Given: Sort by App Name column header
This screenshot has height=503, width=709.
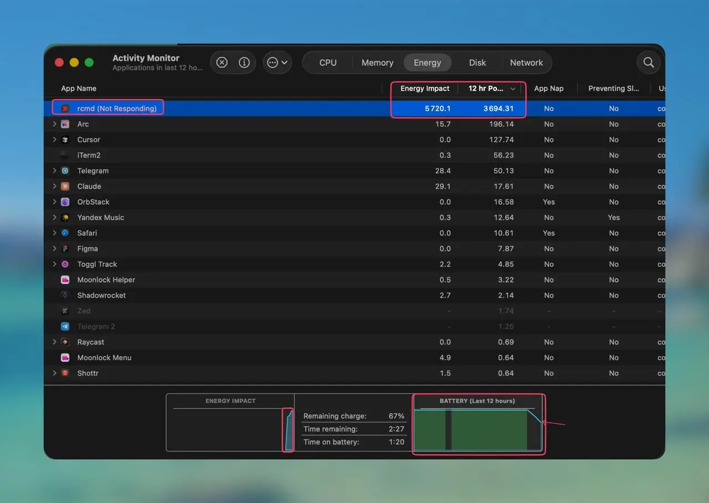Looking at the screenshot, I should [79, 89].
